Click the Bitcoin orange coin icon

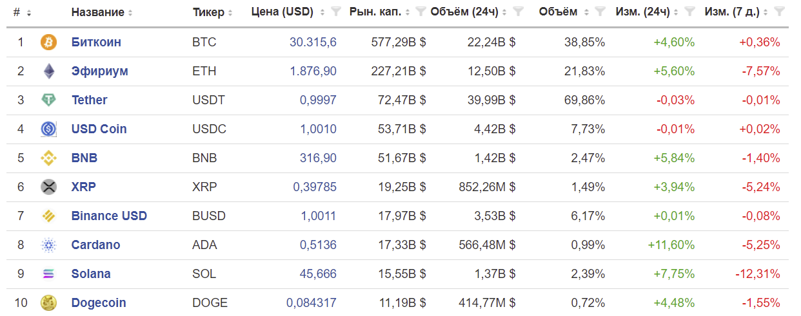[x=49, y=42]
